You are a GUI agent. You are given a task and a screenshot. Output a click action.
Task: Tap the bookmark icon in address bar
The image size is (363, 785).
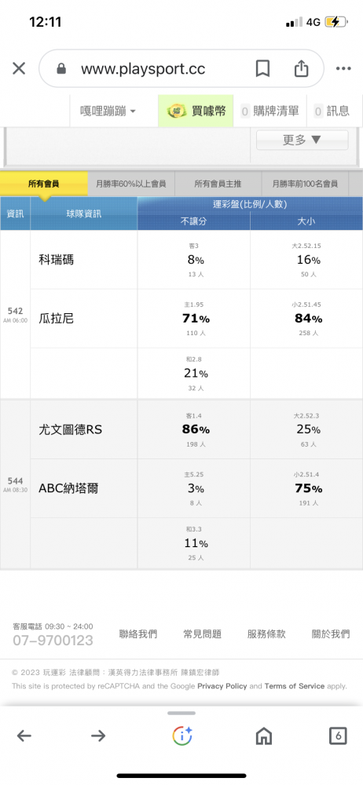pos(262,68)
